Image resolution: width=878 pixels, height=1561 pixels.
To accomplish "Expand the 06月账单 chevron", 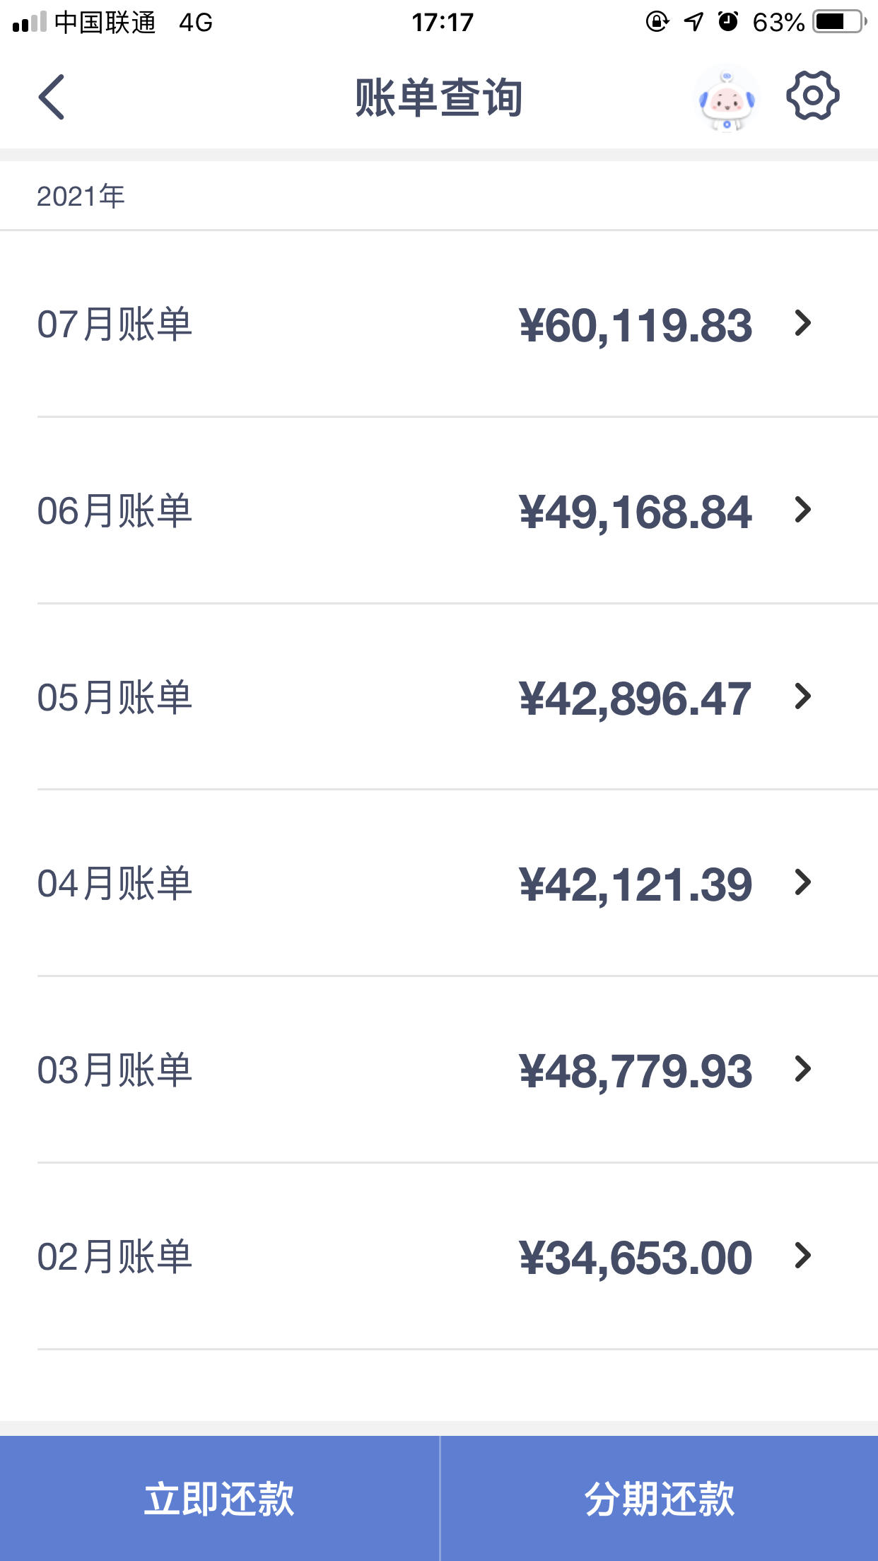I will (x=802, y=510).
